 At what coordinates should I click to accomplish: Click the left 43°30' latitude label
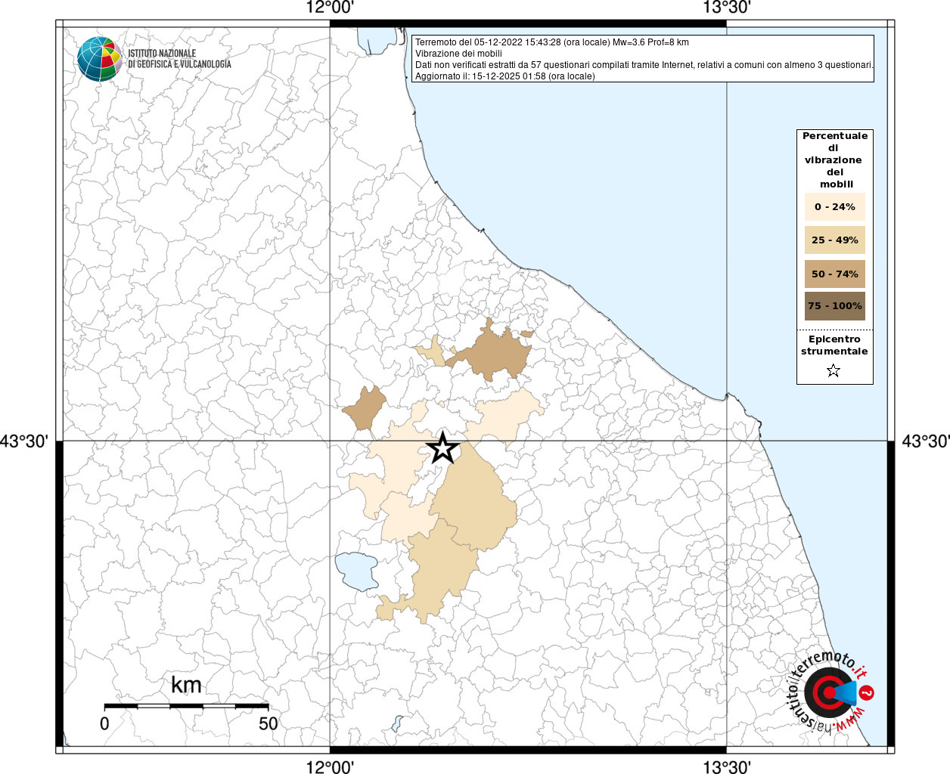point(24,441)
